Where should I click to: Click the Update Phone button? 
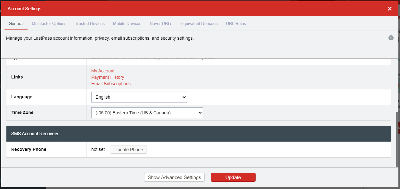coord(128,150)
